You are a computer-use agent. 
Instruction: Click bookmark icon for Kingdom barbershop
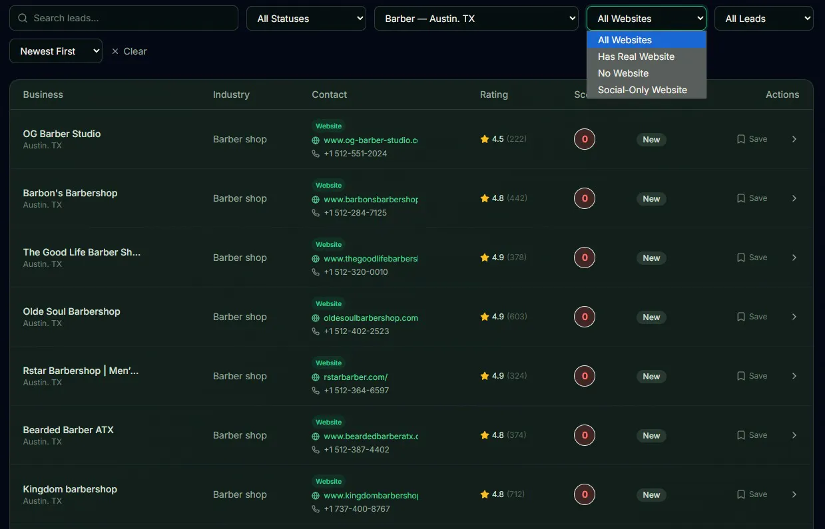(x=741, y=494)
